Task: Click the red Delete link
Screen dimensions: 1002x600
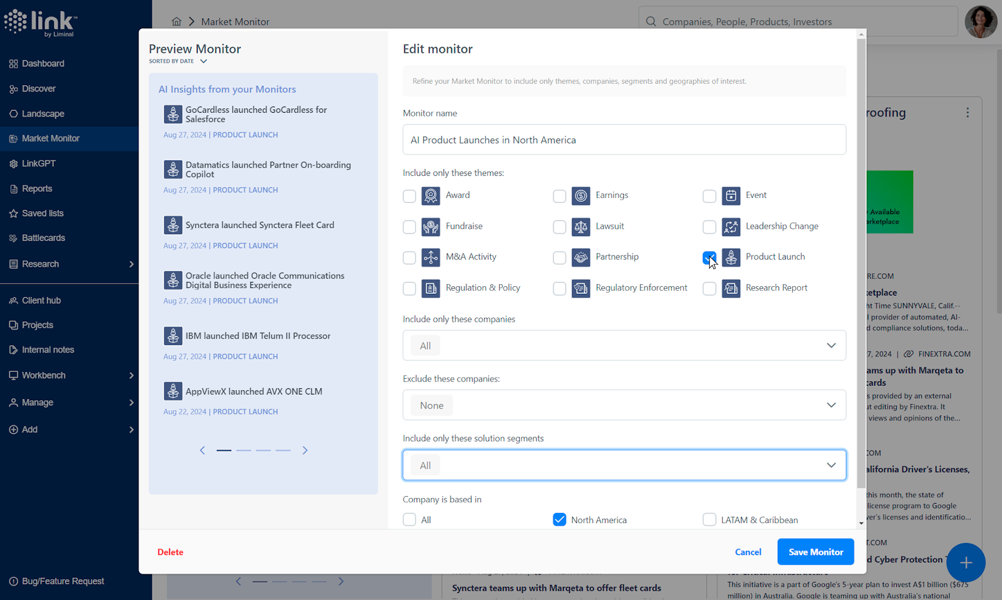Action: click(170, 552)
